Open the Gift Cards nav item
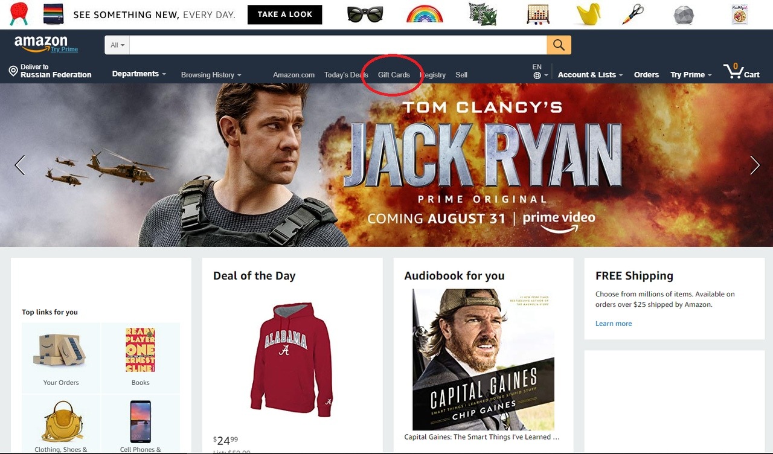 pos(394,75)
